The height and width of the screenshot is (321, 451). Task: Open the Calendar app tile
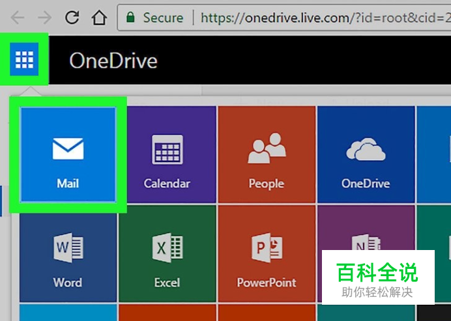coord(167,154)
